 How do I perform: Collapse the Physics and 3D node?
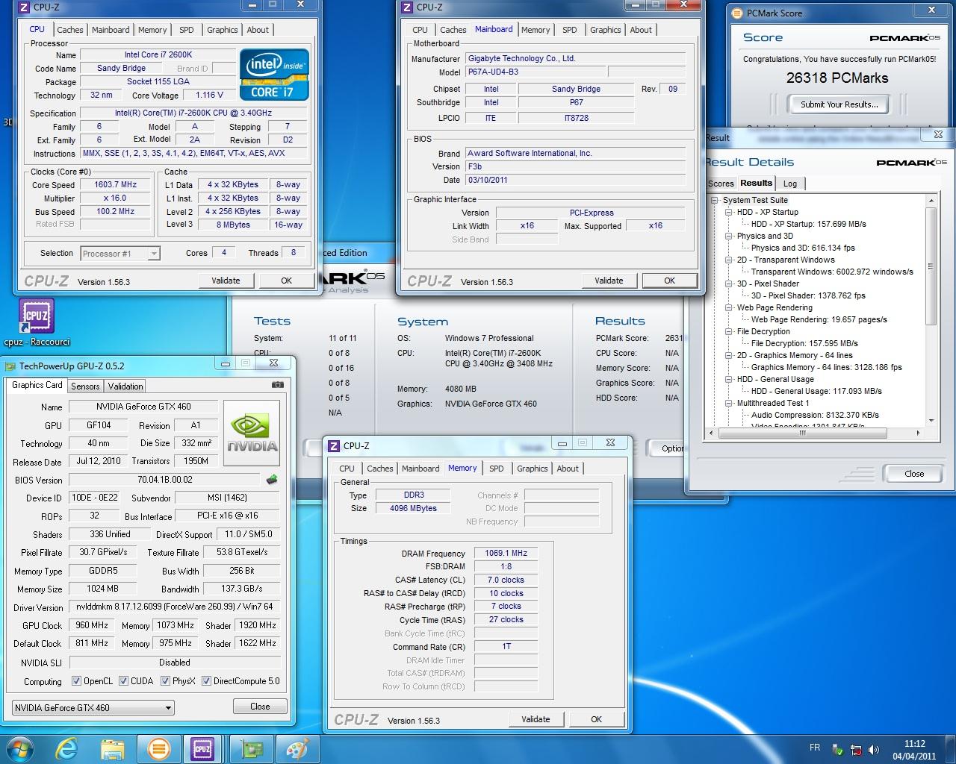point(729,236)
